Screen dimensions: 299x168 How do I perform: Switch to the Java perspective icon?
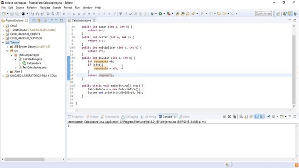(290, 14)
